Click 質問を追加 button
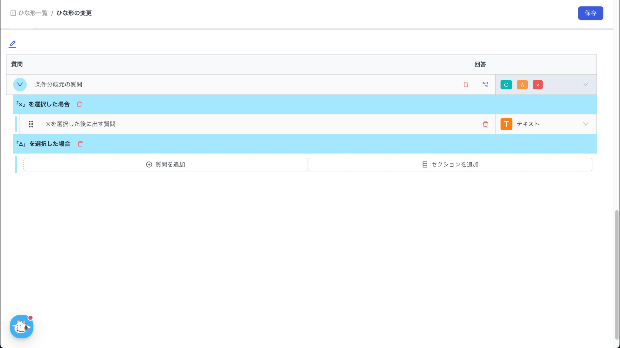Image resolution: width=620 pixels, height=348 pixels. coord(166,164)
